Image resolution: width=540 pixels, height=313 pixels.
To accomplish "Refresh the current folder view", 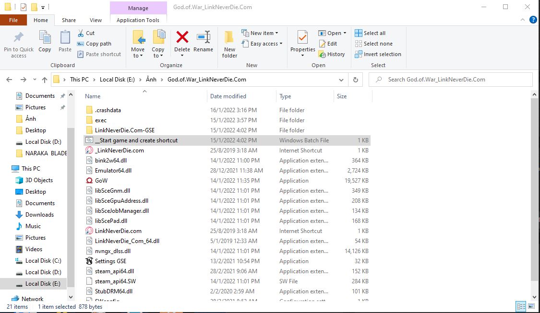I will click(x=355, y=80).
